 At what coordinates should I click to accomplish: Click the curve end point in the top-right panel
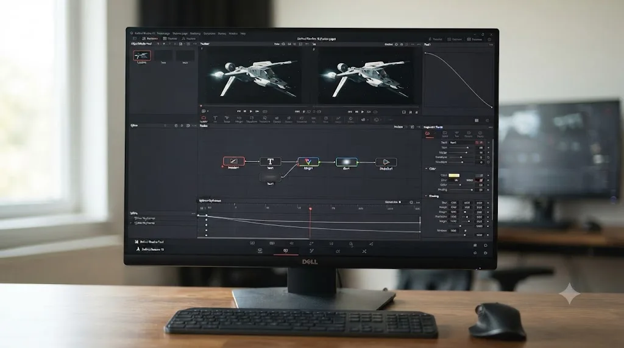tap(492, 107)
